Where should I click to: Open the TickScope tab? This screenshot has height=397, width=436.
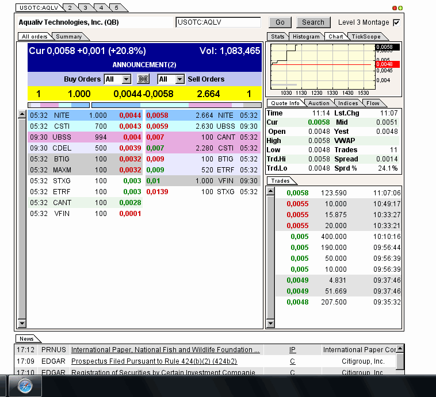coord(366,37)
